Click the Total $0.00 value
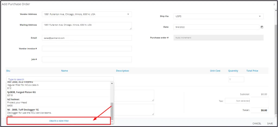Image resolution: width=278 pixels, height=127 pixels. click(264, 110)
